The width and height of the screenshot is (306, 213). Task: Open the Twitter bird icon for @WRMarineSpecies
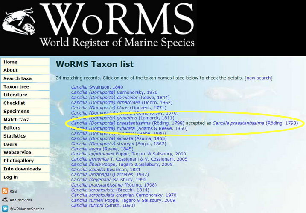tap(5, 209)
